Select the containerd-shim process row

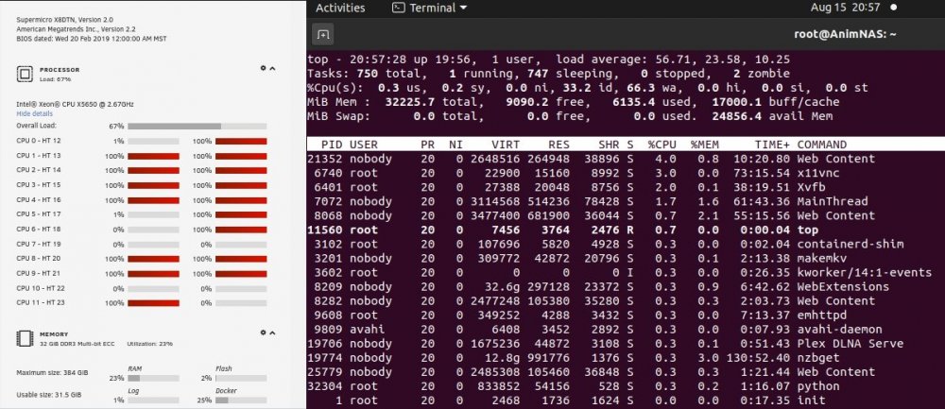[x=625, y=244]
